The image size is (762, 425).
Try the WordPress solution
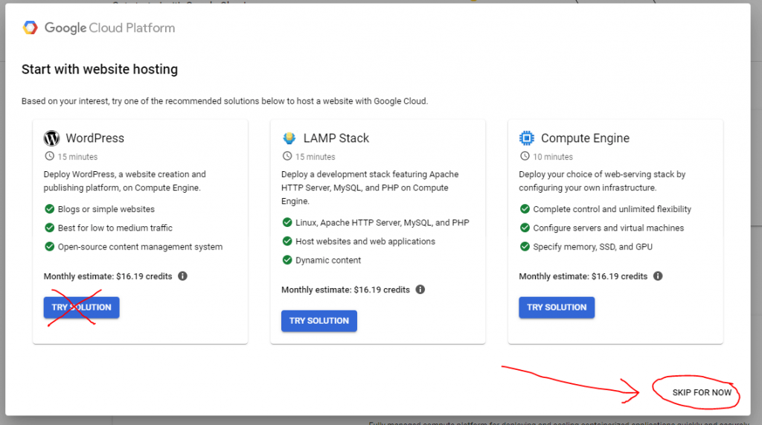pyautogui.click(x=81, y=307)
